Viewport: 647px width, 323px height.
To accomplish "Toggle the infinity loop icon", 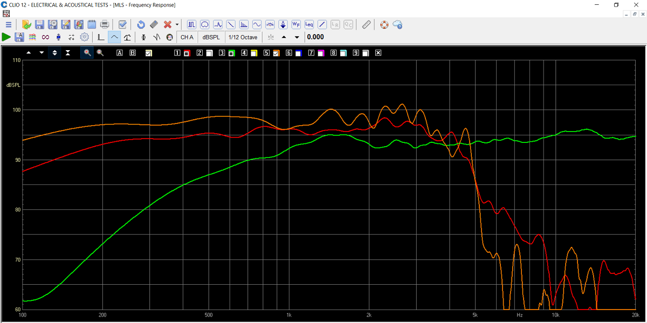I will point(45,37).
